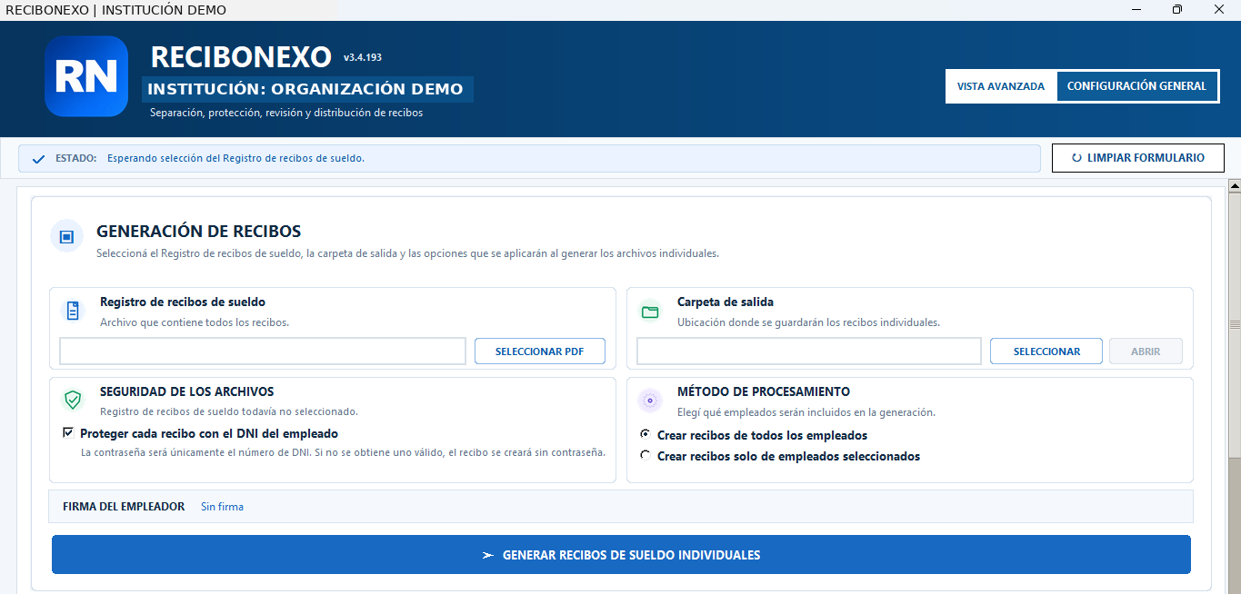Click Seleccionar button for Carpeta de salida
This screenshot has width=1241, height=594.
tap(1046, 351)
